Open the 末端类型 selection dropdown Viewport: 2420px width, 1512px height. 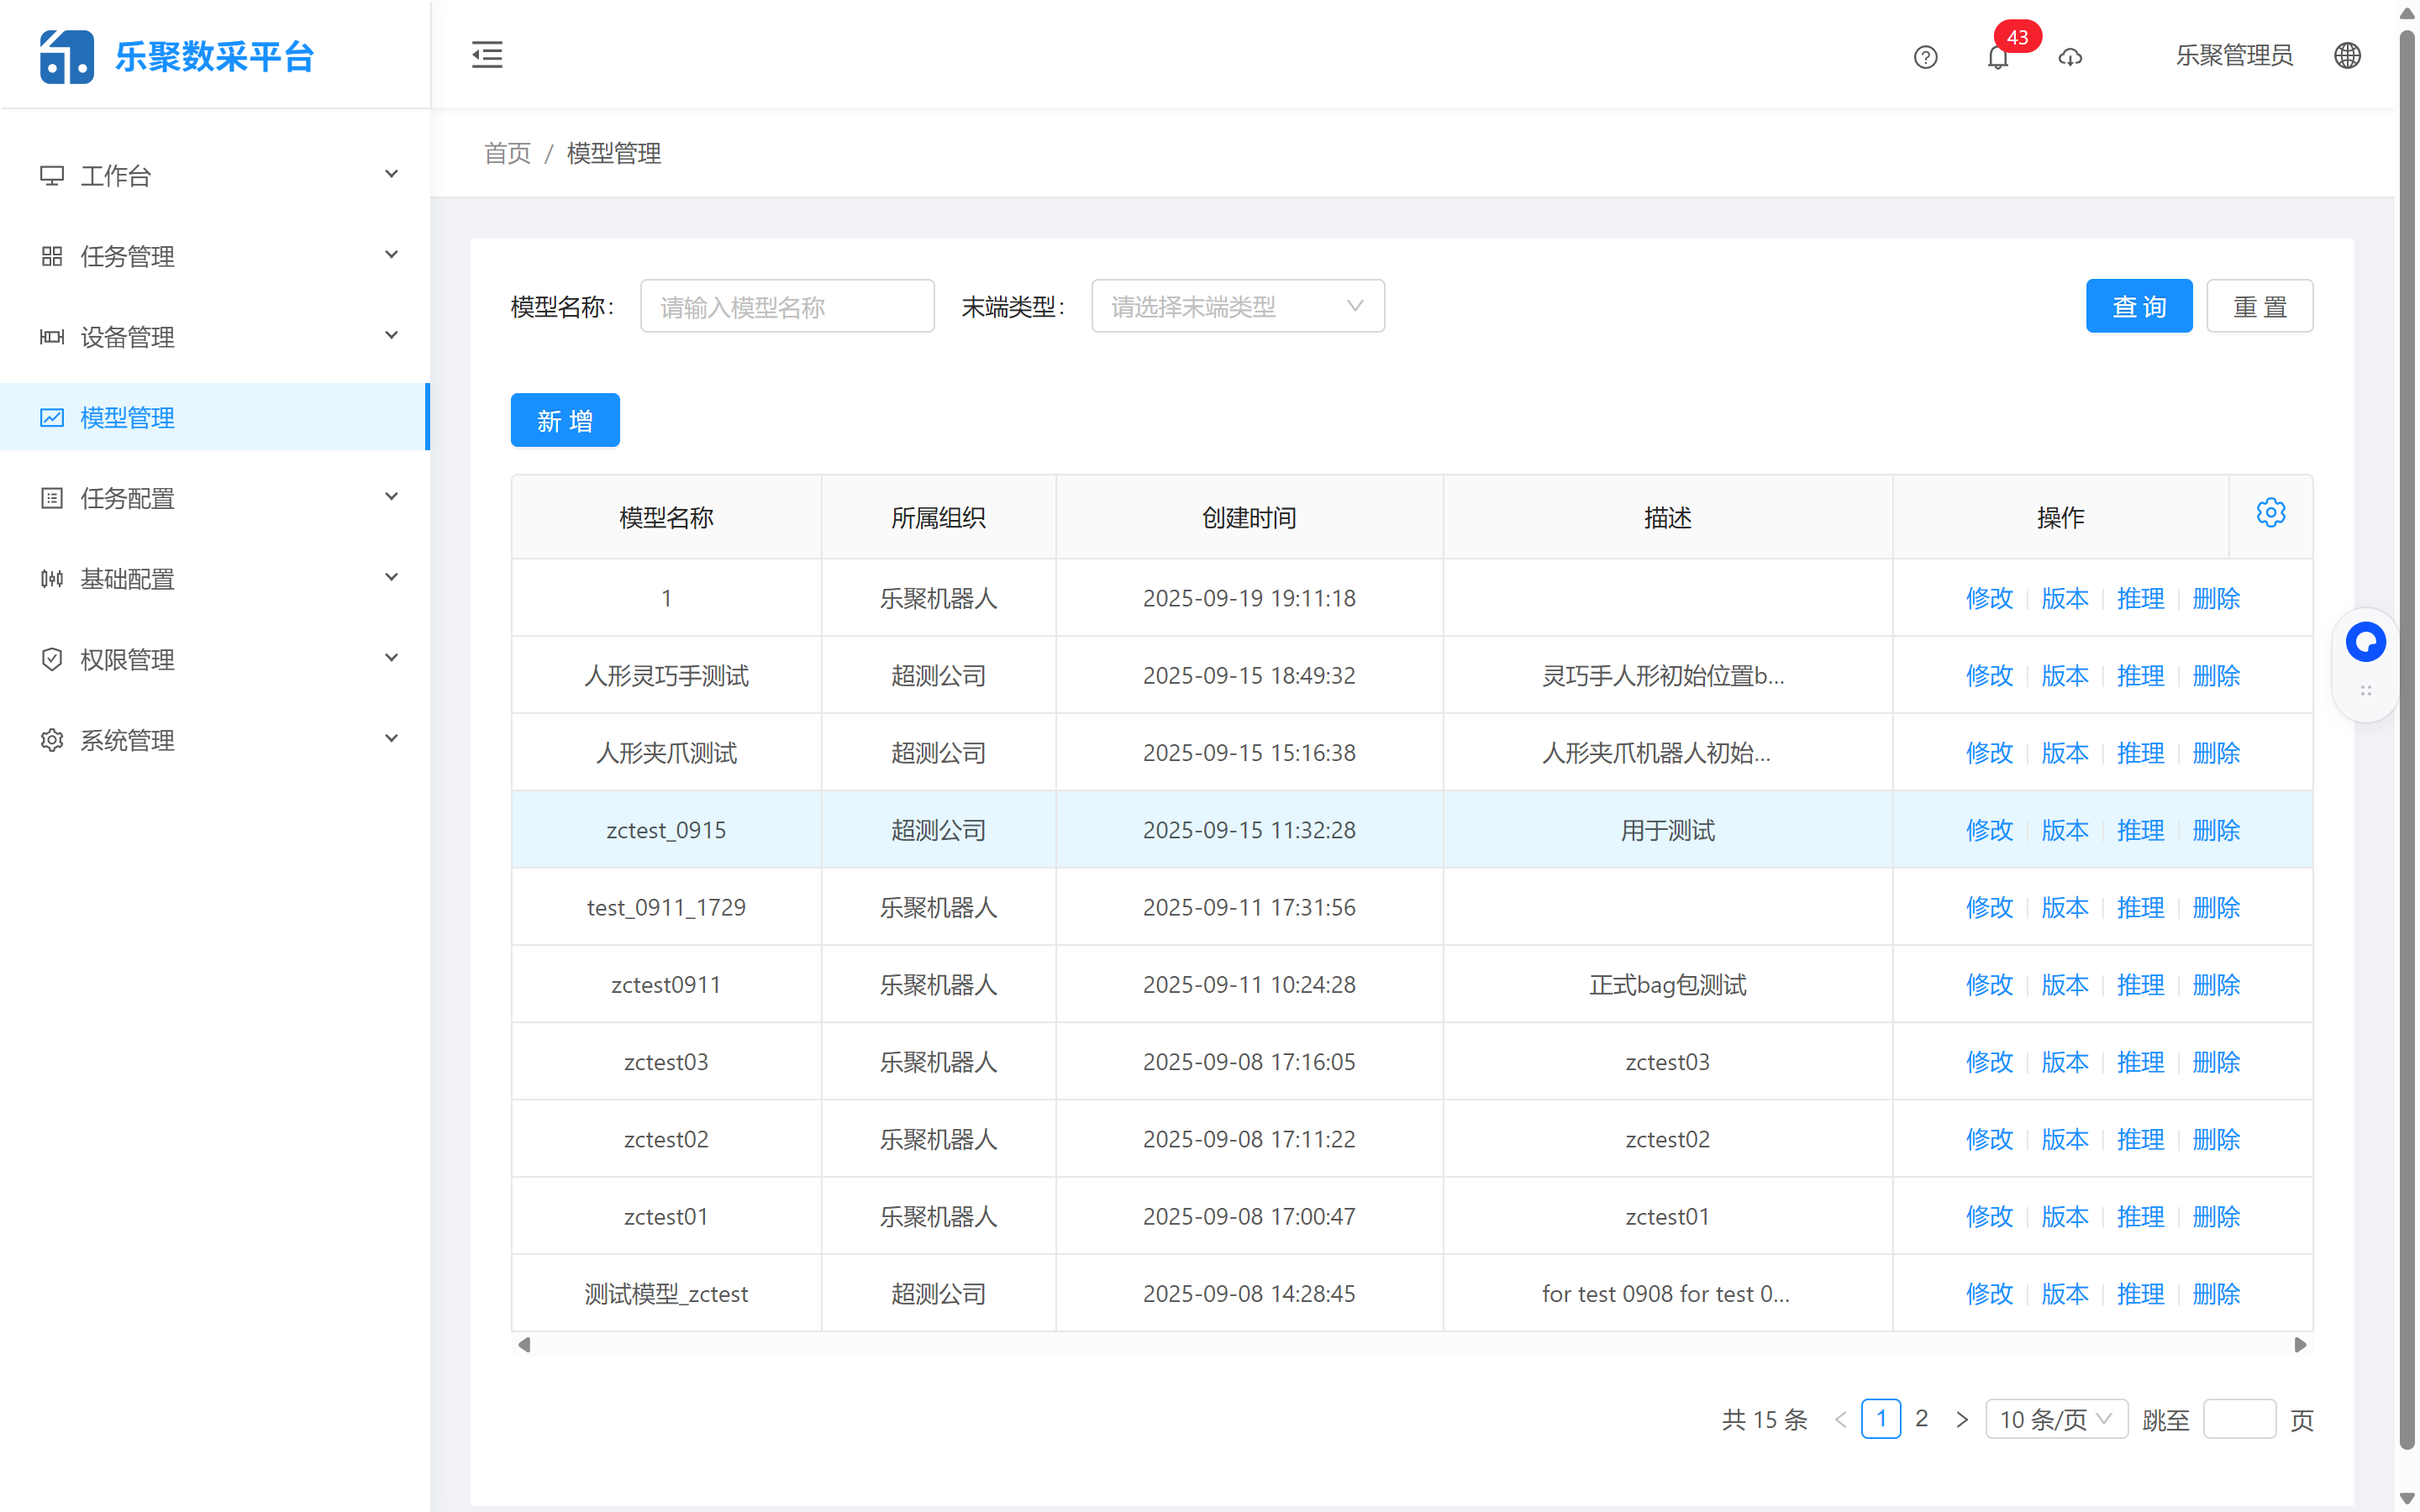pos(1237,306)
